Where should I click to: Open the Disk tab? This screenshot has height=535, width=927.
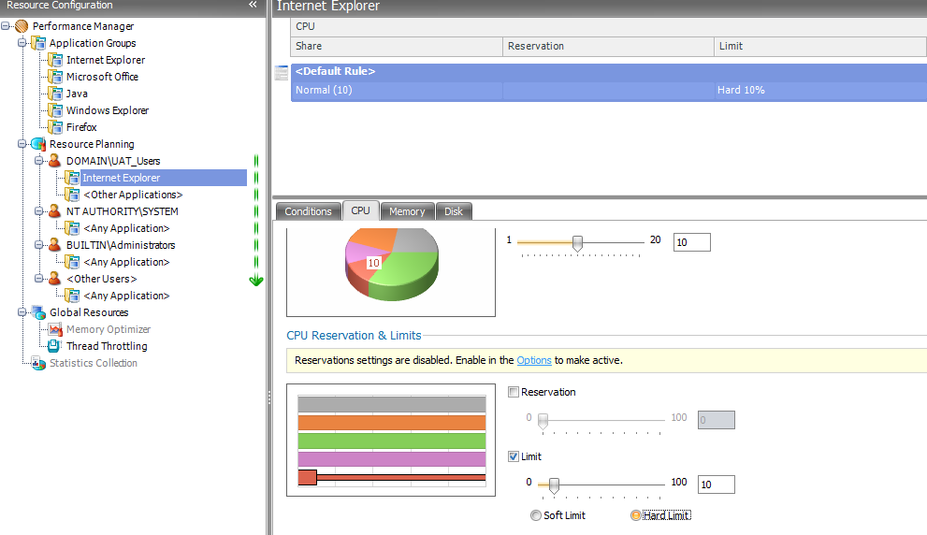[x=454, y=211]
